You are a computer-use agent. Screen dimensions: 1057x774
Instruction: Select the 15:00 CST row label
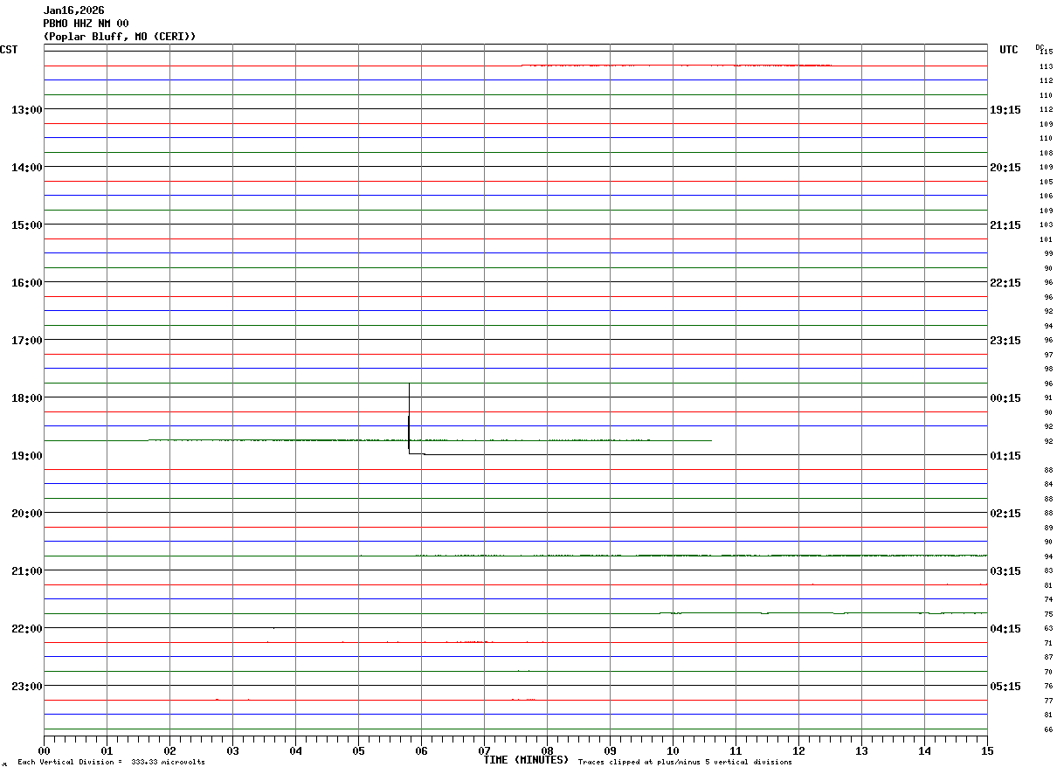(27, 225)
